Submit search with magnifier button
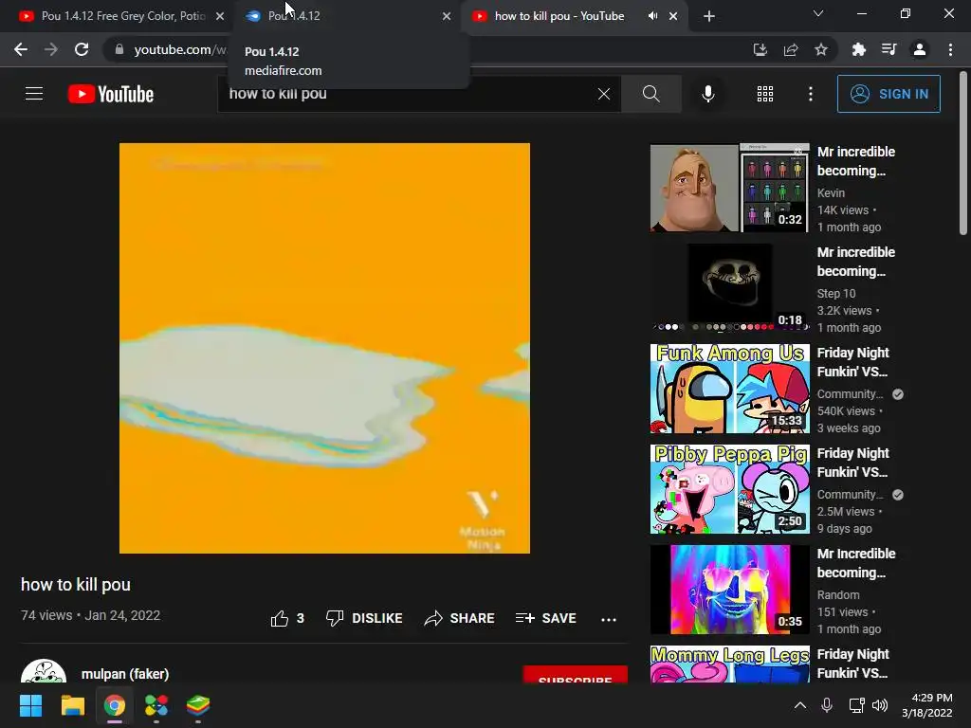The height and width of the screenshot is (728, 971). click(650, 94)
